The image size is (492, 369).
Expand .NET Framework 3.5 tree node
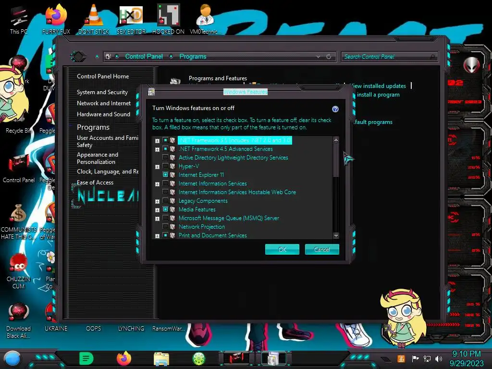(157, 141)
